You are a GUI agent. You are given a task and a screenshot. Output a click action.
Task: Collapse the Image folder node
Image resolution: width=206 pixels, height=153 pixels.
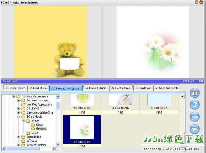coord(23,121)
